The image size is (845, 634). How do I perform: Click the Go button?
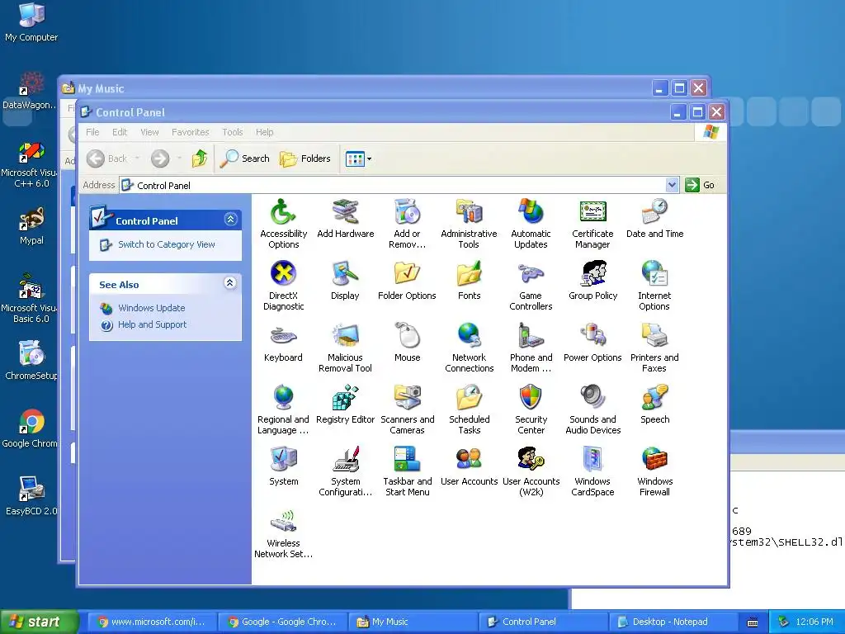point(700,185)
